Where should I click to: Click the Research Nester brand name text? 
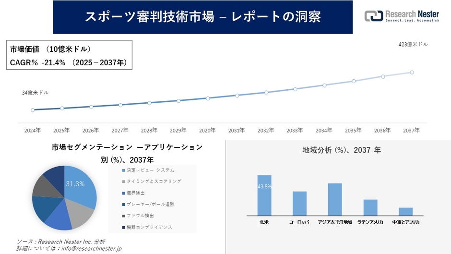click(x=412, y=14)
